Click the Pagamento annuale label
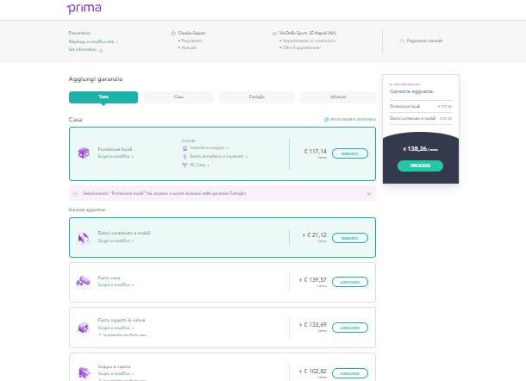Image resolution: width=526 pixels, height=381 pixels. pos(425,41)
